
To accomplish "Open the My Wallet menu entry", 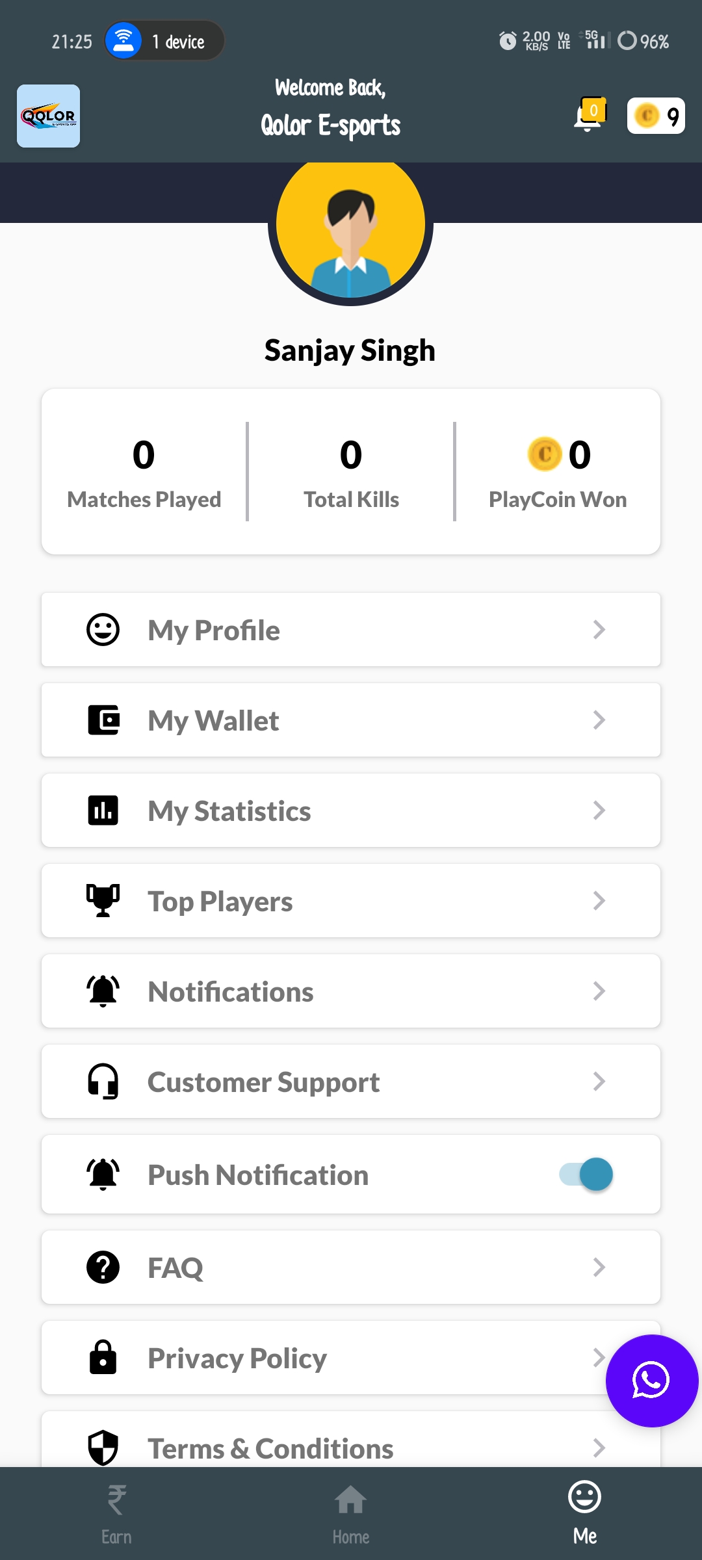I will tap(351, 720).
